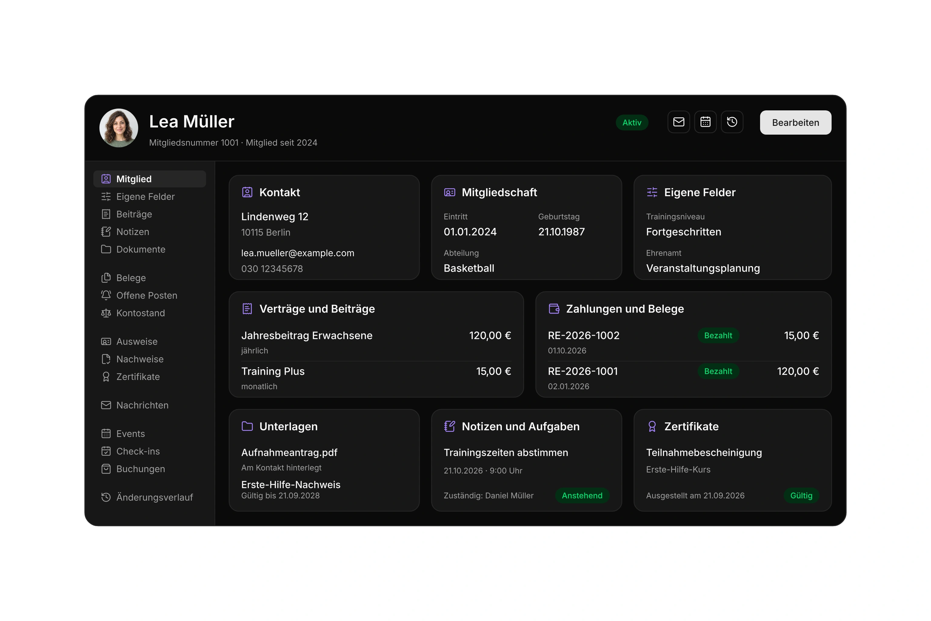931x621 pixels.
Task: Select Mitglied in the sidebar
Action: [x=150, y=179]
